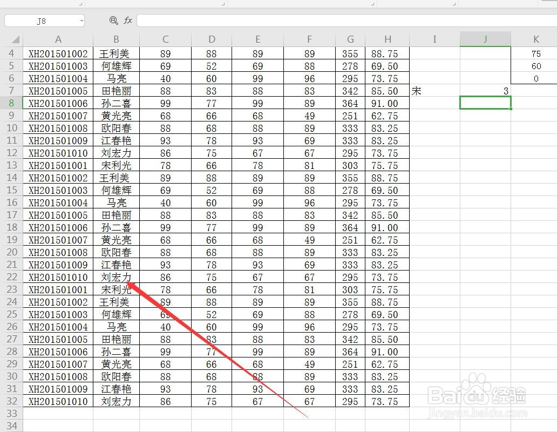Viewport: 557px width, 432px height.
Task: Select row 22 header
Action: (11, 277)
